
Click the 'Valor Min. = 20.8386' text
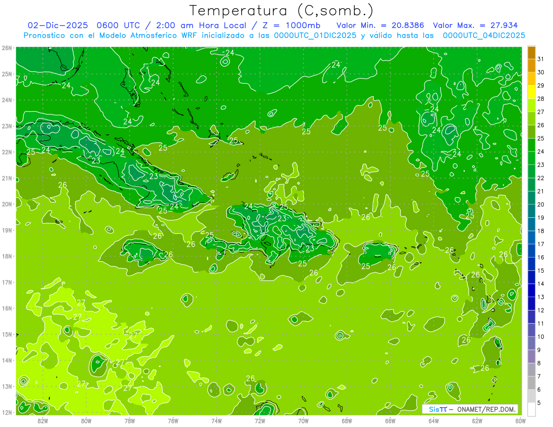380,25
